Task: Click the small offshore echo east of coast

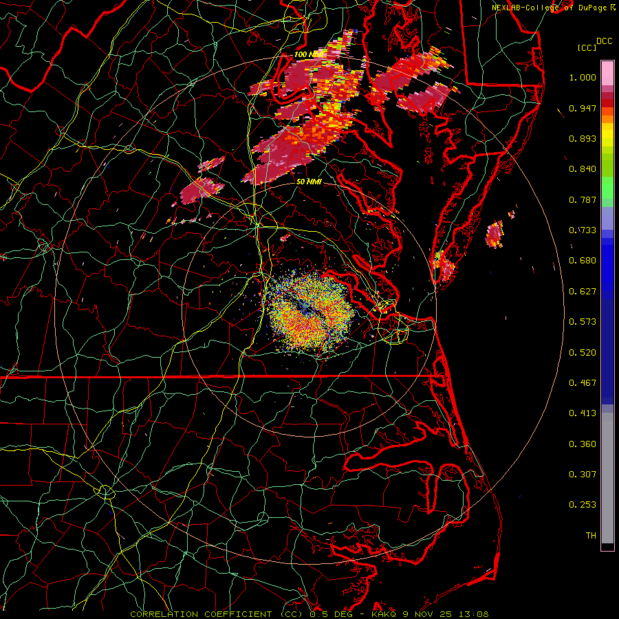Action: coord(495,234)
